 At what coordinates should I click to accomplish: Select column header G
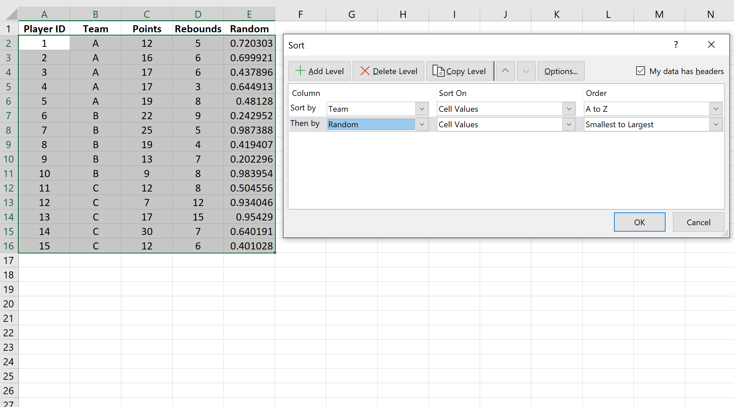click(x=352, y=14)
